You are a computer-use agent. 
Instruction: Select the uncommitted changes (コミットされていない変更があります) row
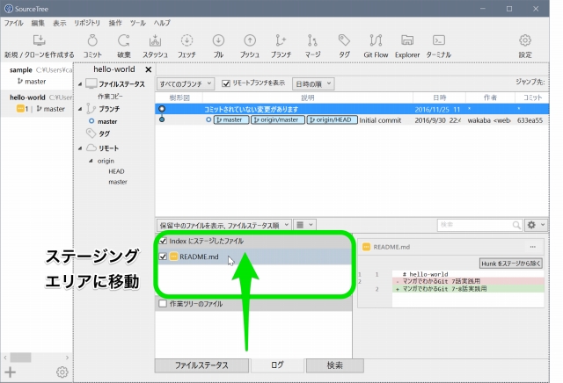click(352, 109)
